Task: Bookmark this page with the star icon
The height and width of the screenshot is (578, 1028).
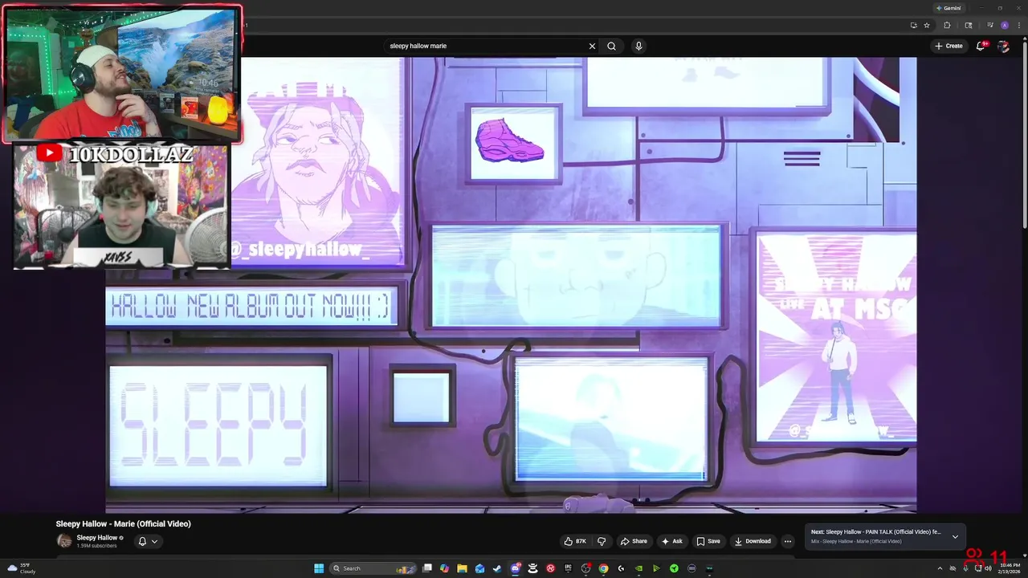Action: tap(927, 25)
